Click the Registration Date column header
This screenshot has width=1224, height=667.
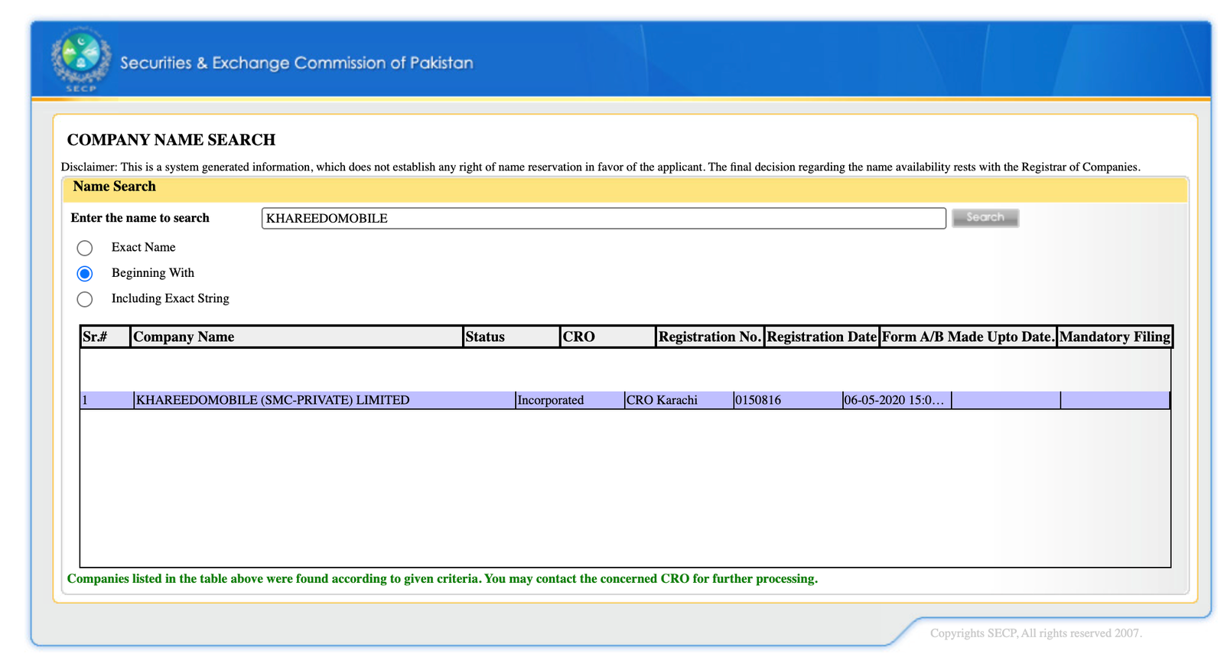(x=822, y=337)
